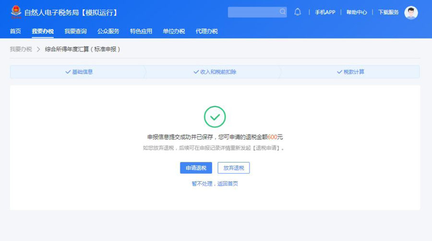
Task: Navigate to 代理办税 tab
Action: point(206,31)
